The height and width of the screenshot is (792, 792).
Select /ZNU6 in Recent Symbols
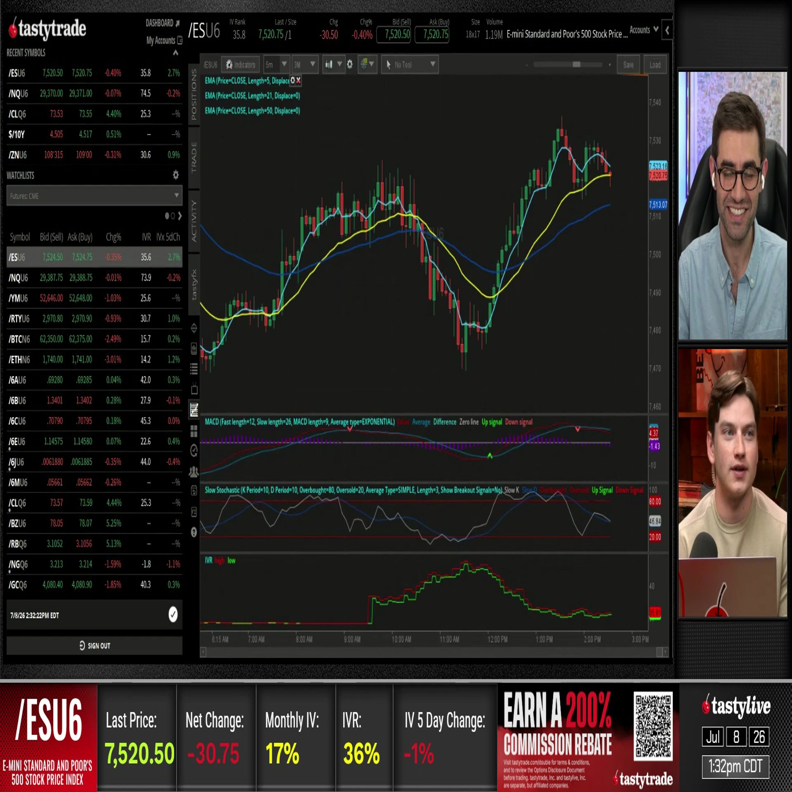tap(94, 155)
